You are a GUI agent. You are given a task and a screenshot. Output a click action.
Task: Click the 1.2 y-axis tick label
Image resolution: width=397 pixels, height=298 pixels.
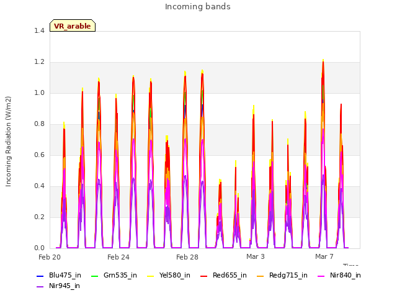coord(39,62)
